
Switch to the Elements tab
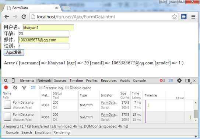tap(27, 81)
